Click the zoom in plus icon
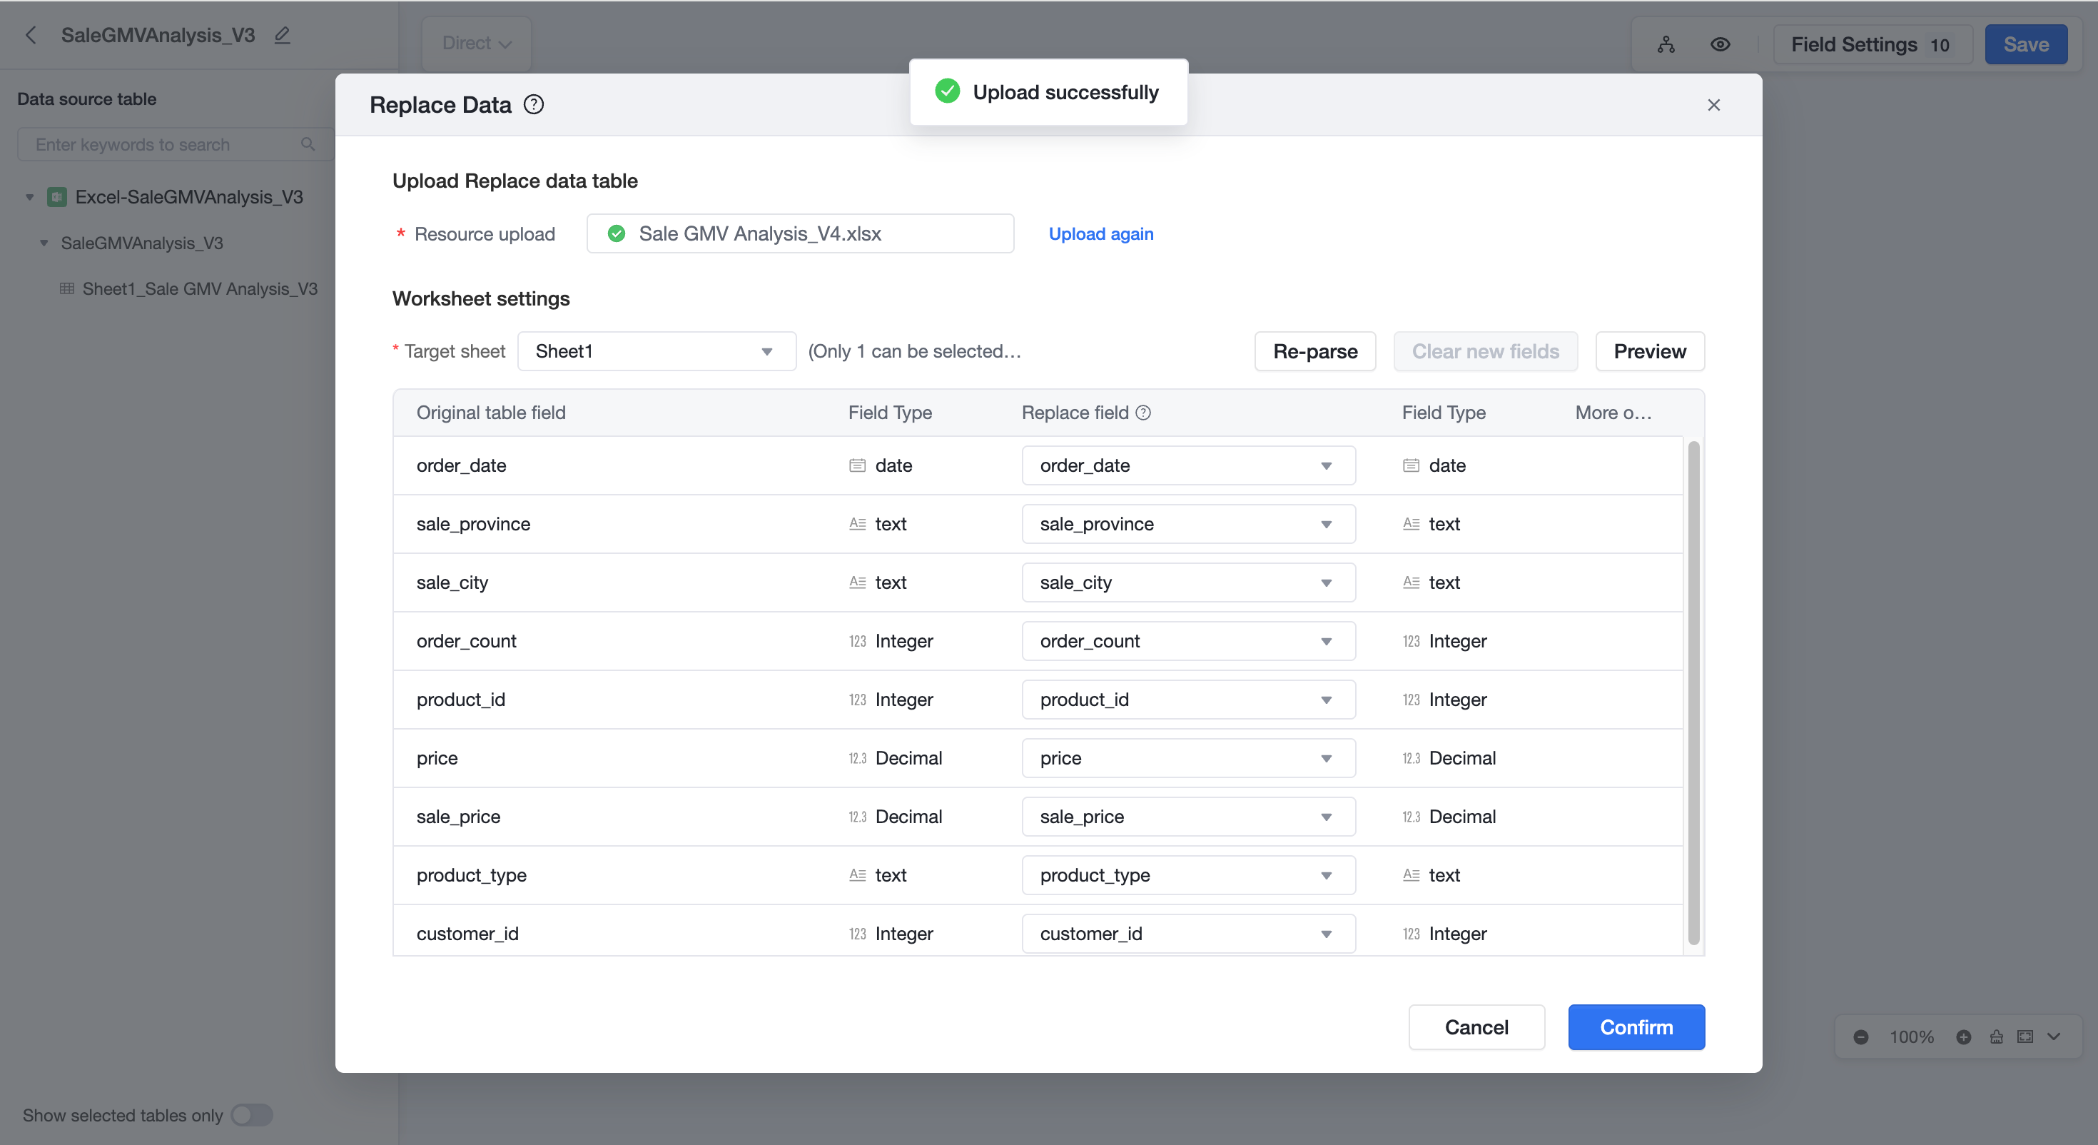 click(x=1964, y=1036)
